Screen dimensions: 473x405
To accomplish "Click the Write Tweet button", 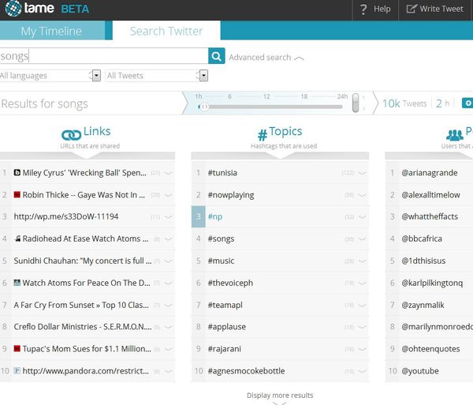I will pos(434,9).
